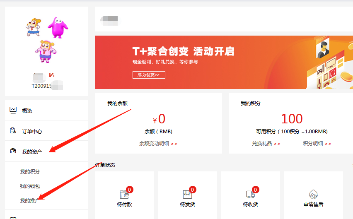The width and height of the screenshot is (353, 219).
Task: Click the 余额（RMB) label
Action: tap(158, 132)
